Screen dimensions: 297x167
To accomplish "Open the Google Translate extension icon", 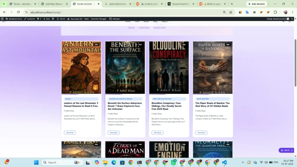I will (247, 12).
